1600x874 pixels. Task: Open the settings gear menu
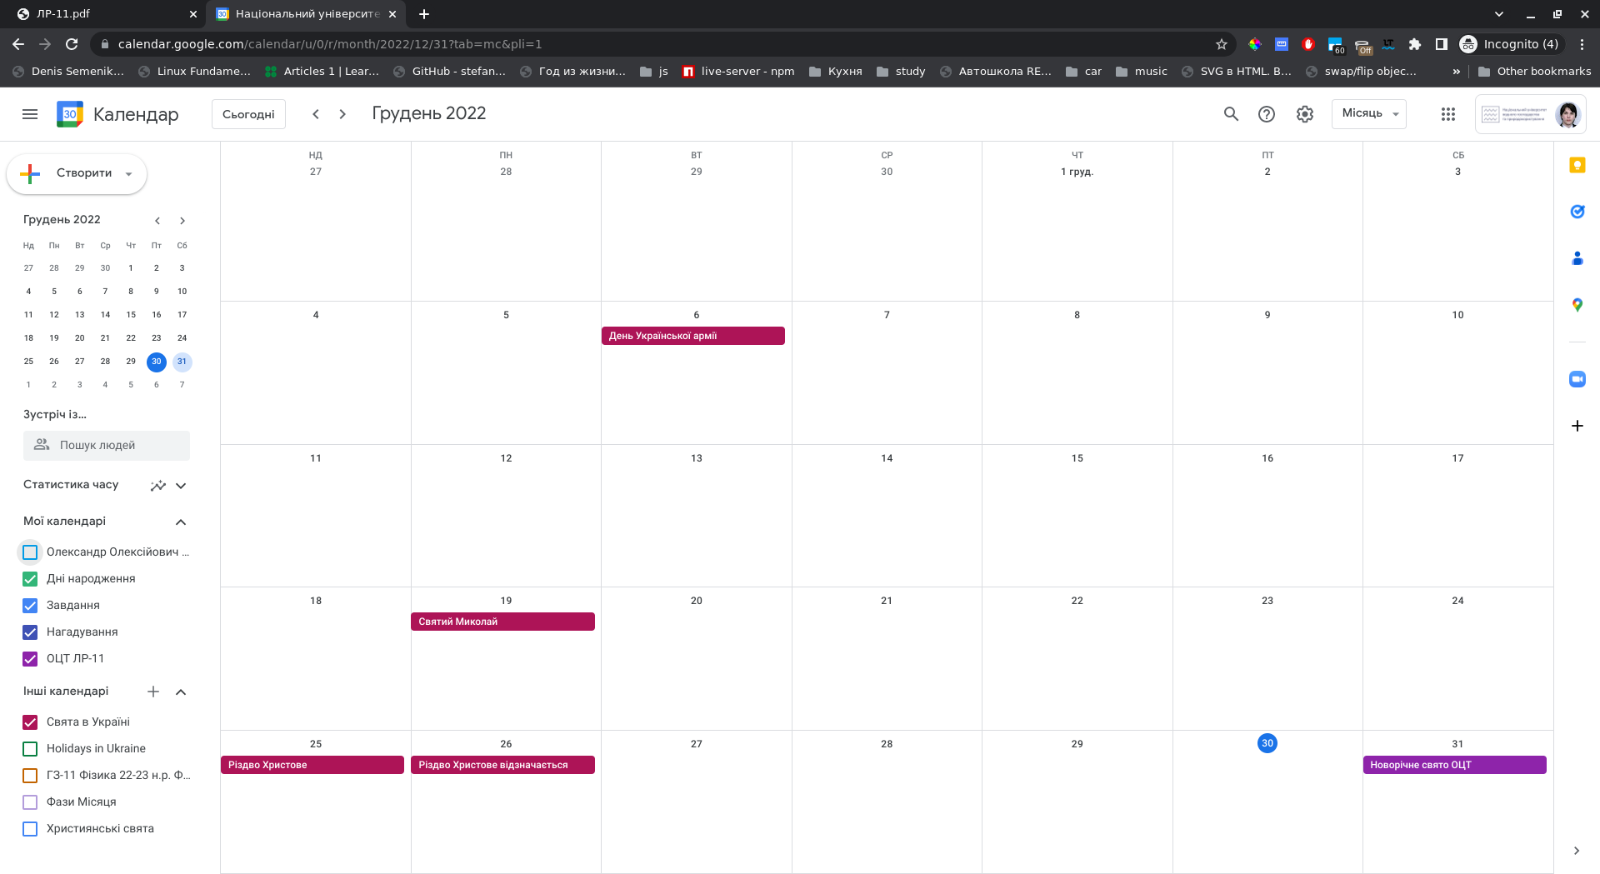[1305, 114]
